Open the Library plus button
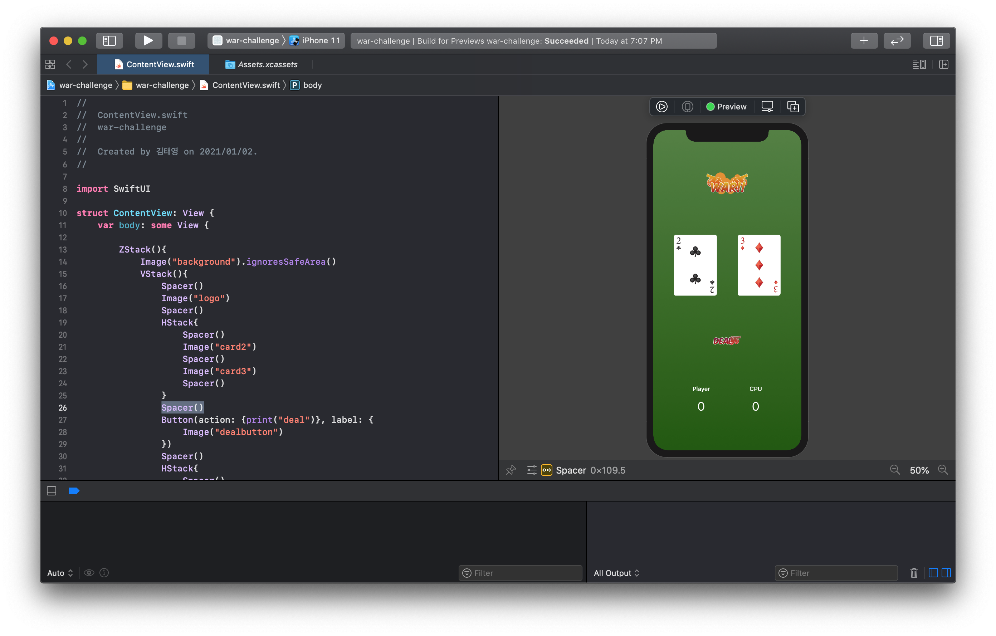Viewport: 996px width, 636px height. [864, 40]
